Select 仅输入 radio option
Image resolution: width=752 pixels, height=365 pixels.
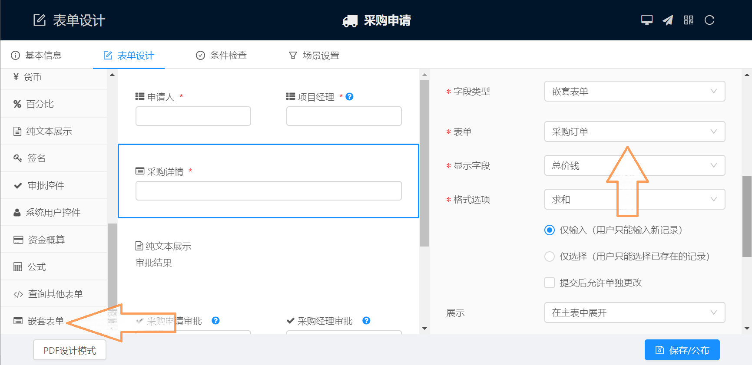pos(550,230)
